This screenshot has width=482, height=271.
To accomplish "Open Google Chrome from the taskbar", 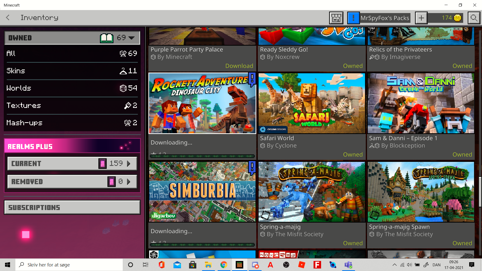I will coord(224,265).
